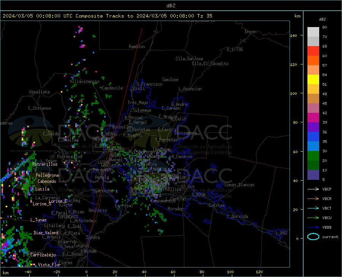Click the Zapata map label
The width and height of the screenshot is (342, 277).
click(x=93, y=237)
